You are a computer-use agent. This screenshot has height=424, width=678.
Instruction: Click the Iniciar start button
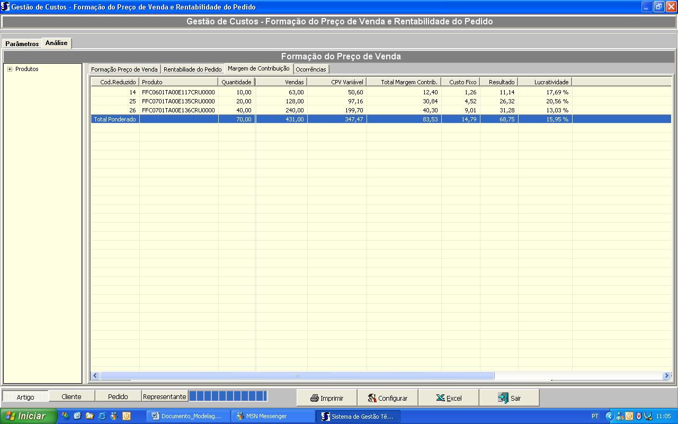click(x=28, y=416)
